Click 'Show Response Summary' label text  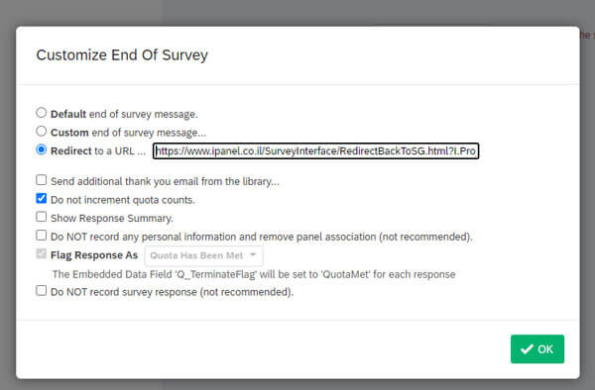[112, 219]
